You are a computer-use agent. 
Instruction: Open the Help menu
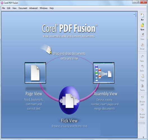52,8
